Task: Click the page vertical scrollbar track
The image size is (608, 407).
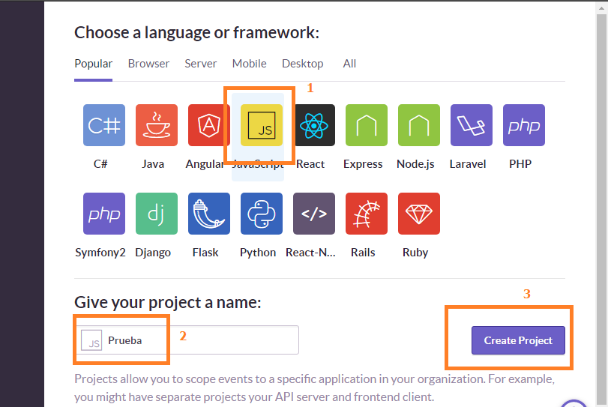Action: tap(602, 209)
